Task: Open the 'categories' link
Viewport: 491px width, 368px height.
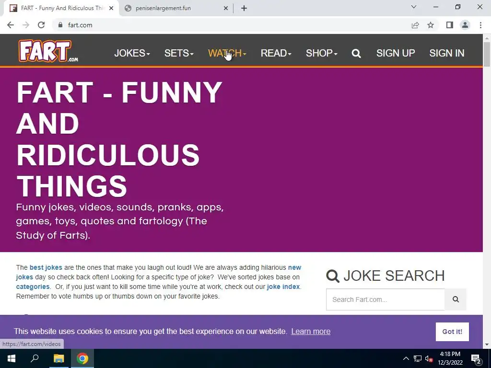Action: click(x=33, y=287)
